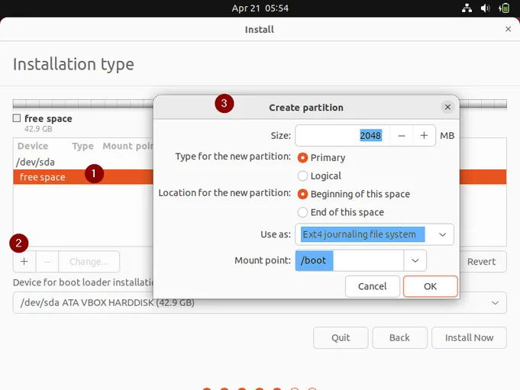Click the Install Now button

coord(469,337)
